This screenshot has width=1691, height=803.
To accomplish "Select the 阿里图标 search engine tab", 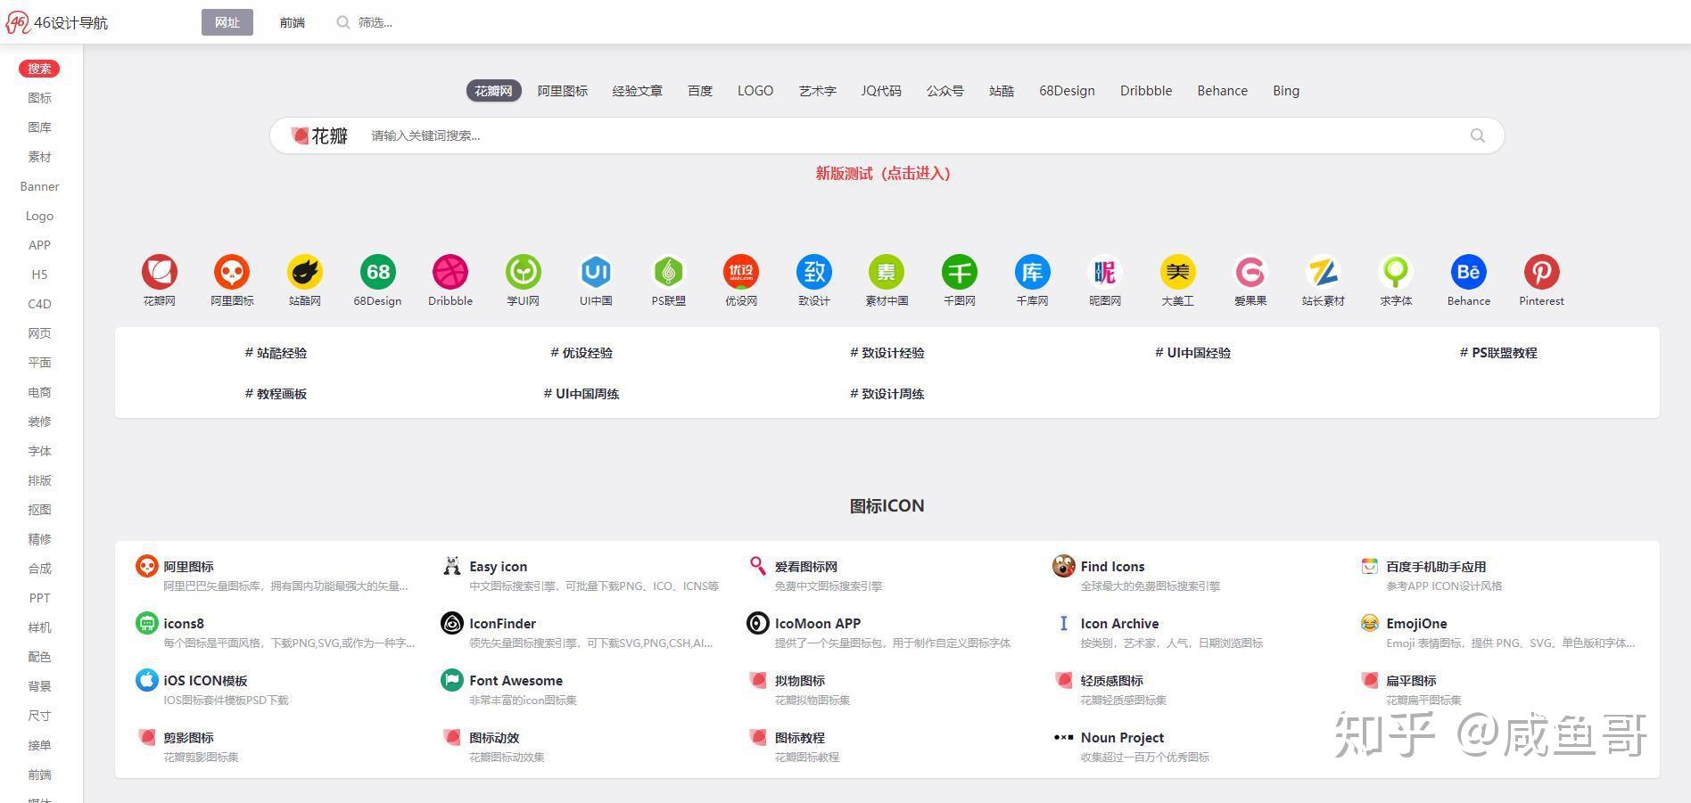I will tap(563, 91).
